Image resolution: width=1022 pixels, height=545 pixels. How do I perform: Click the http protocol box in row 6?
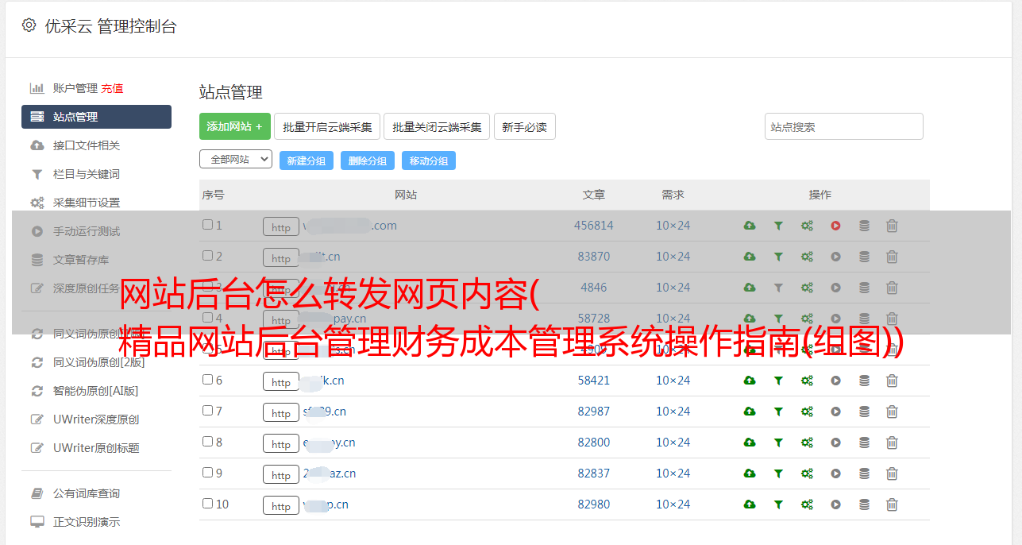point(281,382)
